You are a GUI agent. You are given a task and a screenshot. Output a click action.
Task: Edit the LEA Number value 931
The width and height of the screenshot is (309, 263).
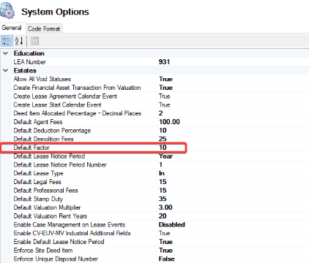(x=164, y=62)
